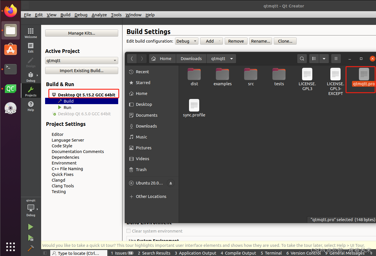
Task: Open Files from the Ubuntu dock
Action: (x=11, y=30)
